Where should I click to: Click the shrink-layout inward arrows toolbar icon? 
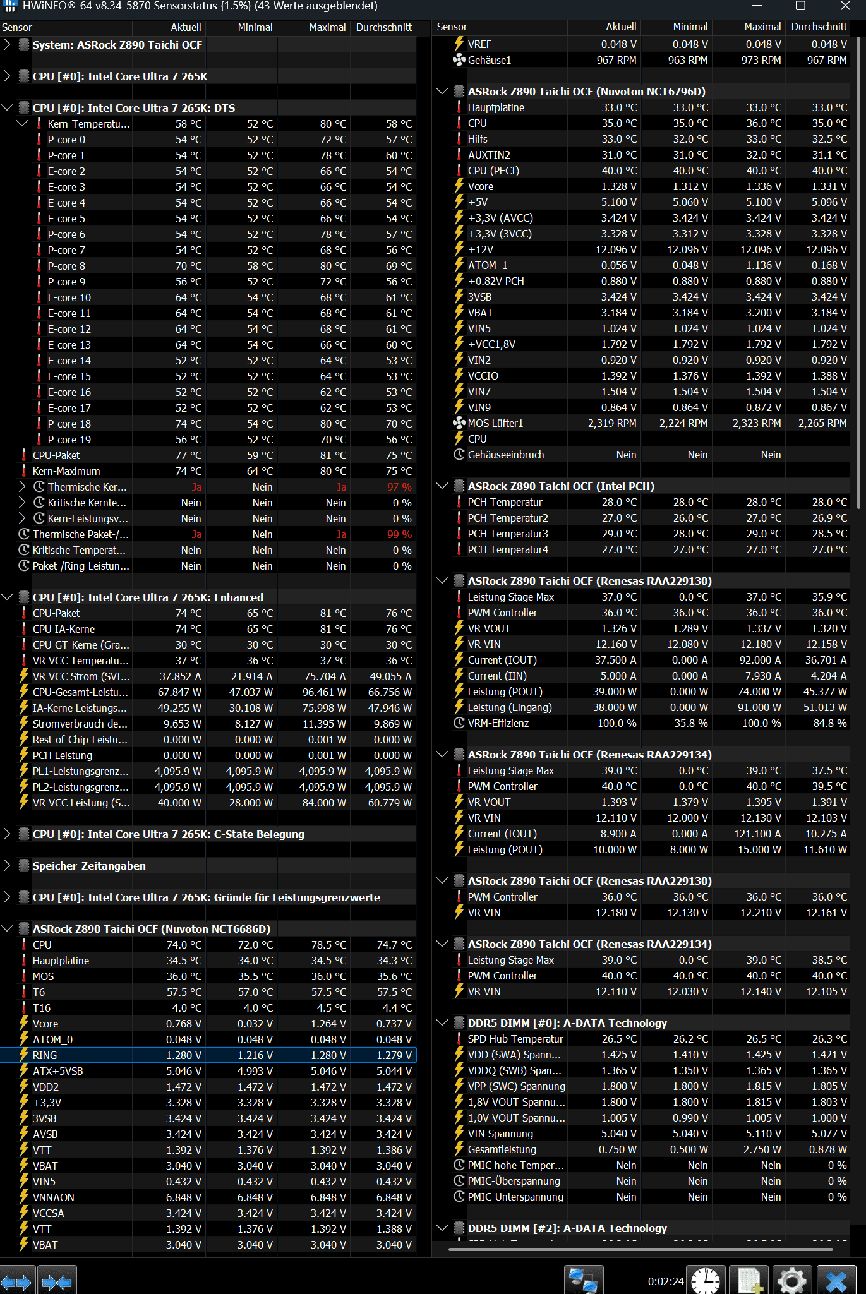point(57,1282)
